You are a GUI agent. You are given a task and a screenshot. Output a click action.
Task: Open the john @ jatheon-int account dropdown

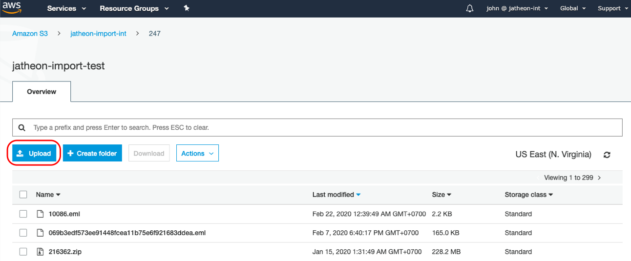pos(517,8)
